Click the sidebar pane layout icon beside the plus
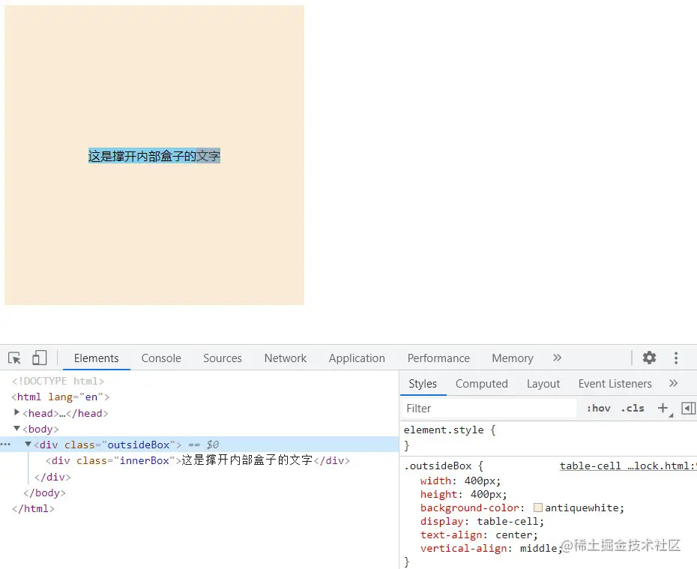697x569 pixels. tap(689, 409)
